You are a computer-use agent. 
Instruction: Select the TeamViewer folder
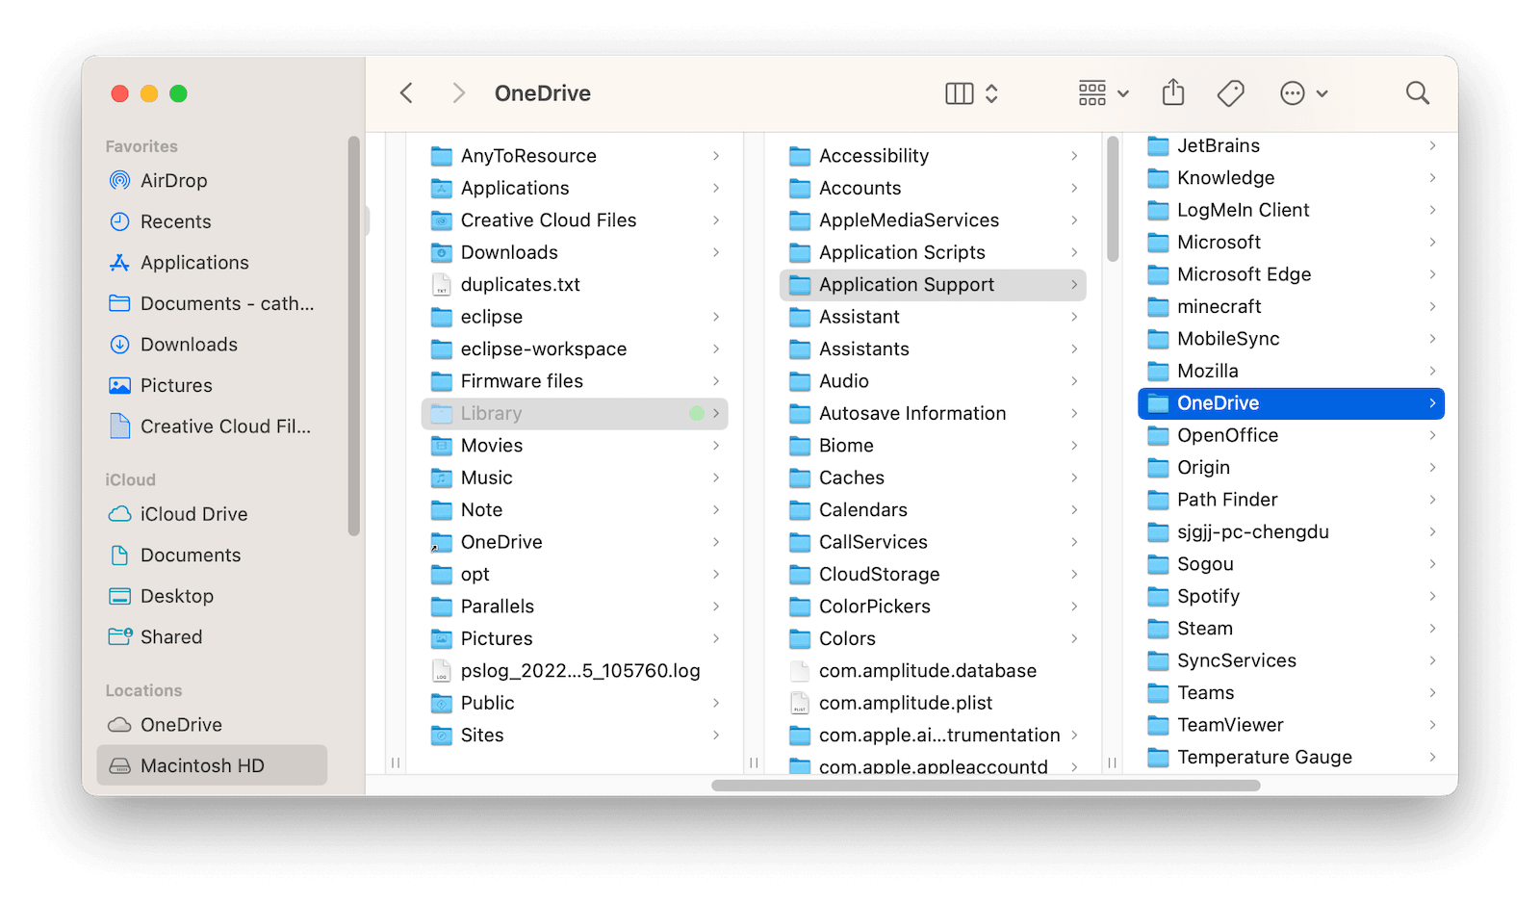1291,725
